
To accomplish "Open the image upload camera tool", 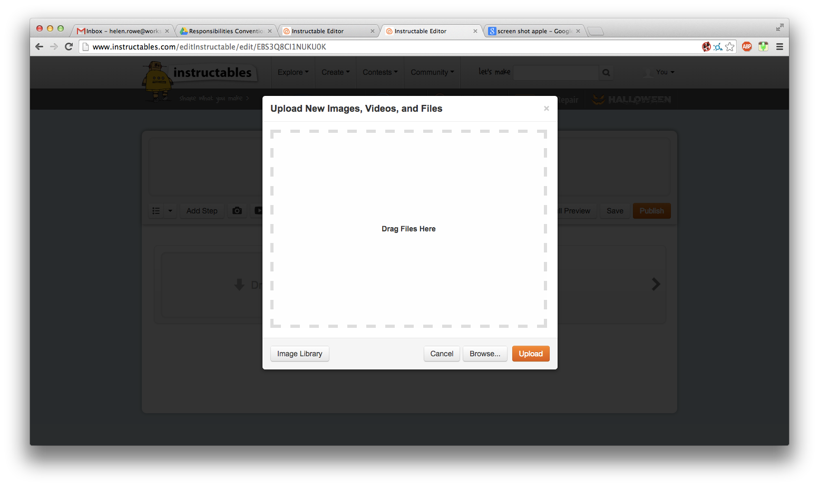I will 237,210.
